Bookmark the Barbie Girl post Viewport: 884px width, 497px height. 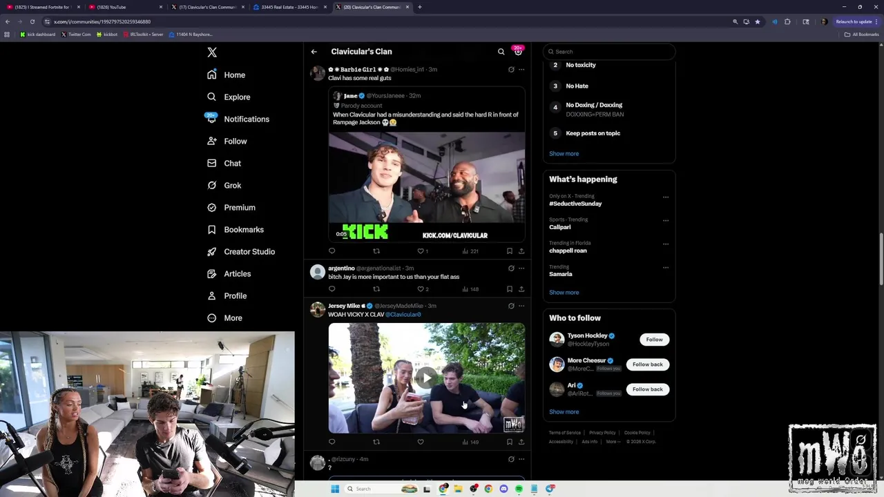point(510,251)
